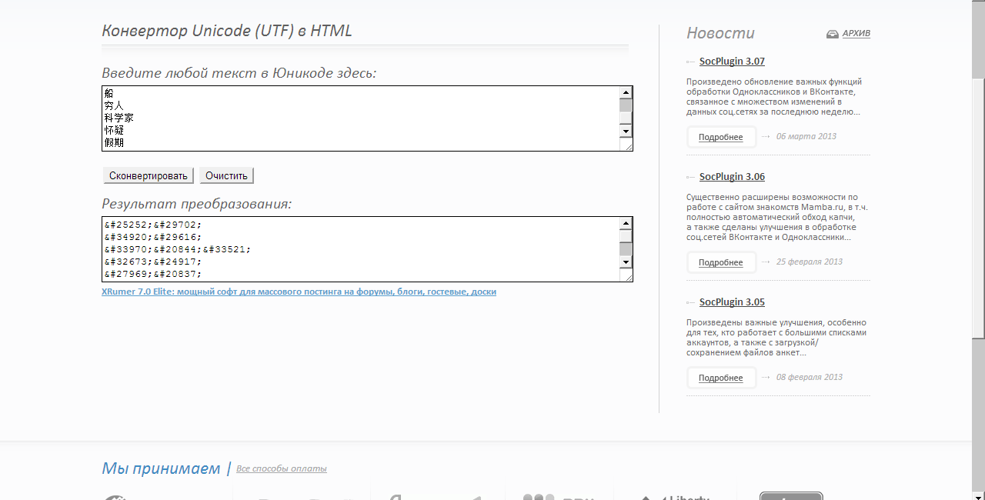Image resolution: width=985 pixels, height=500 pixels.
Task: Open the SocPlugin 3.06 news headline
Action: click(732, 177)
